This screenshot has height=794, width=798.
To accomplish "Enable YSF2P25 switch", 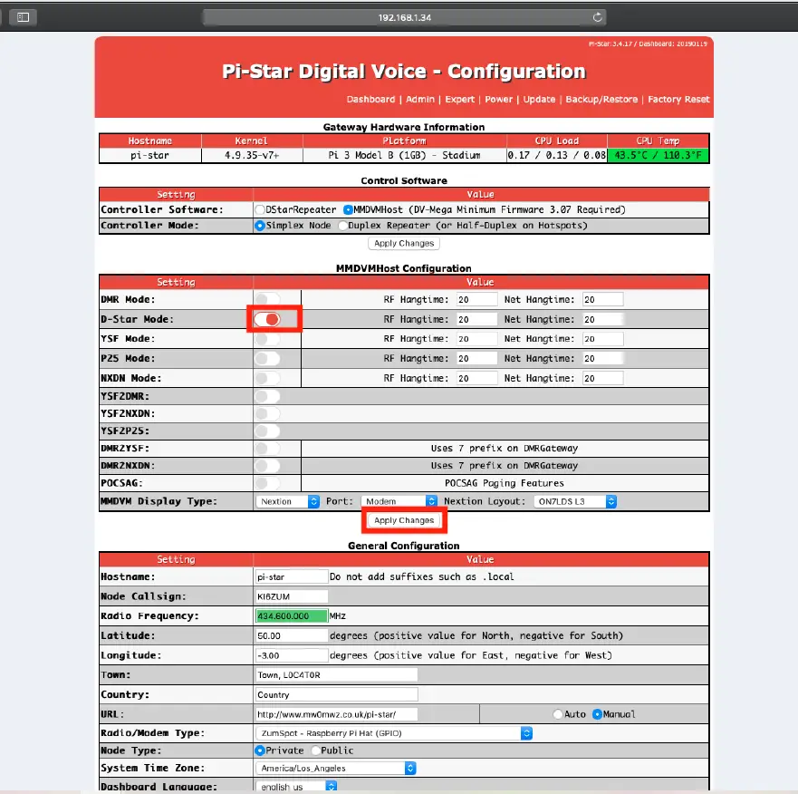I will point(267,431).
